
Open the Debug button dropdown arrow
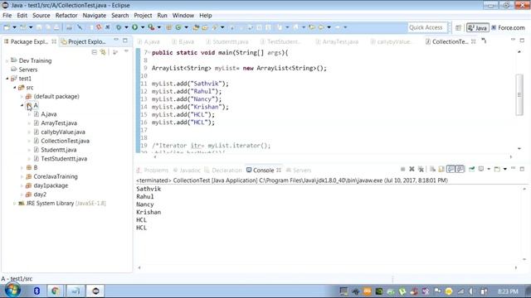[x=126, y=27]
